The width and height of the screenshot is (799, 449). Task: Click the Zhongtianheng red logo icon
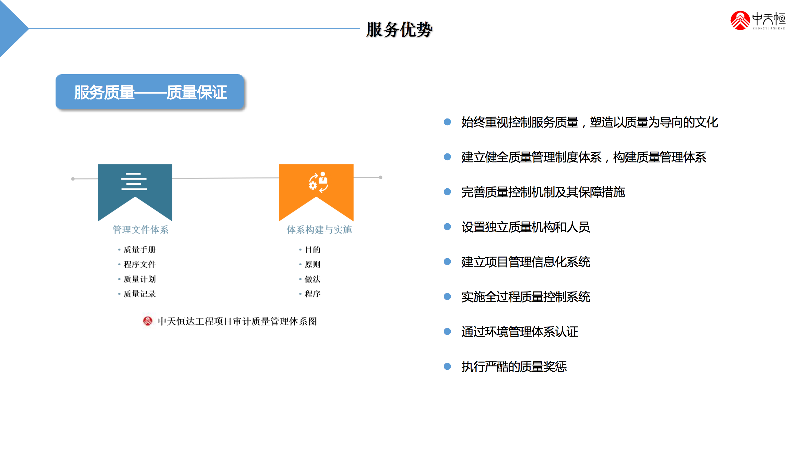[x=740, y=21]
